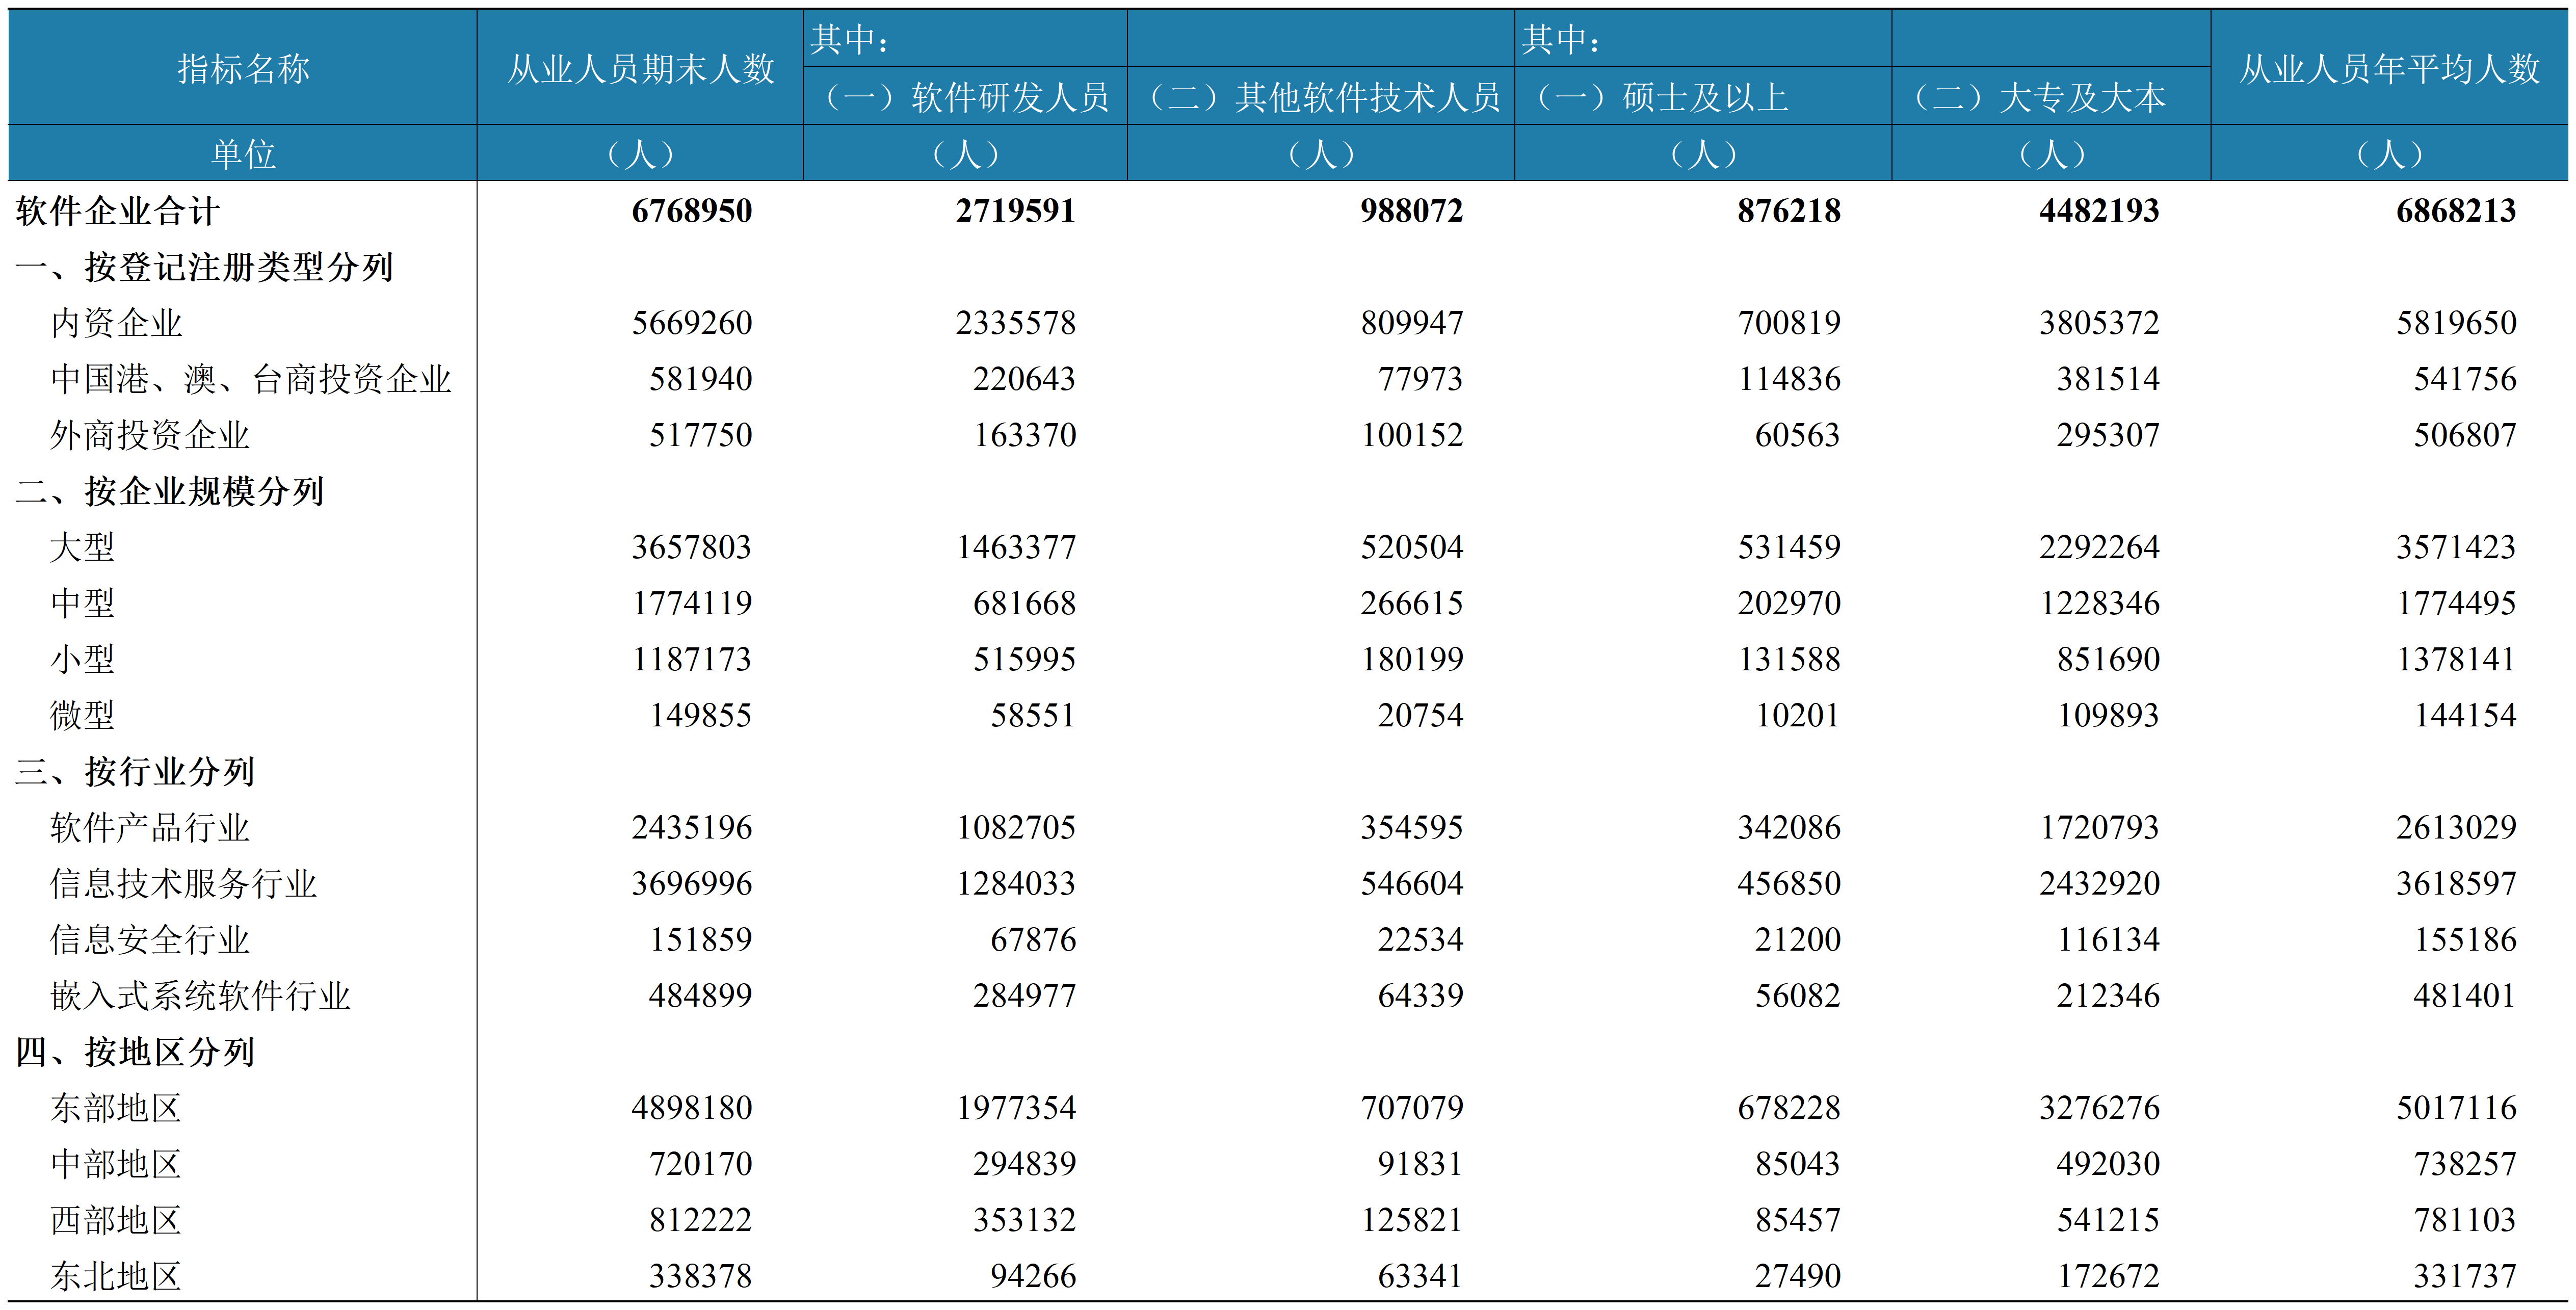Click the bold value 6868213
The image size is (2576, 1310).
click(2456, 211)
